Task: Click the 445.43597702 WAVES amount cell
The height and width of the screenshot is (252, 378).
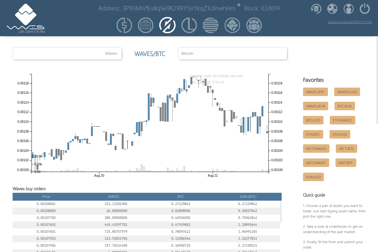Action: pyautogui.click(x=116, y=225)
